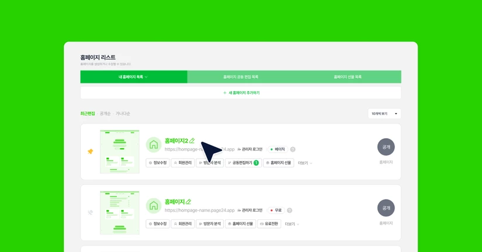Image resolution: width=482 pixels, height=252 pixels.
Task: Open 방문자 분석 for 홈페이지2
Action: (x=210, y=163)
